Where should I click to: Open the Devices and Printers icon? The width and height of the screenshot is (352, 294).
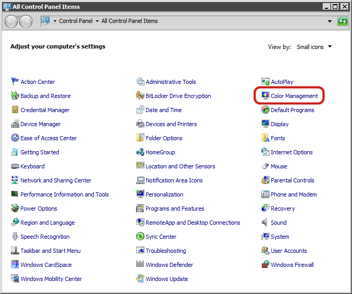[x=140, y=124]
